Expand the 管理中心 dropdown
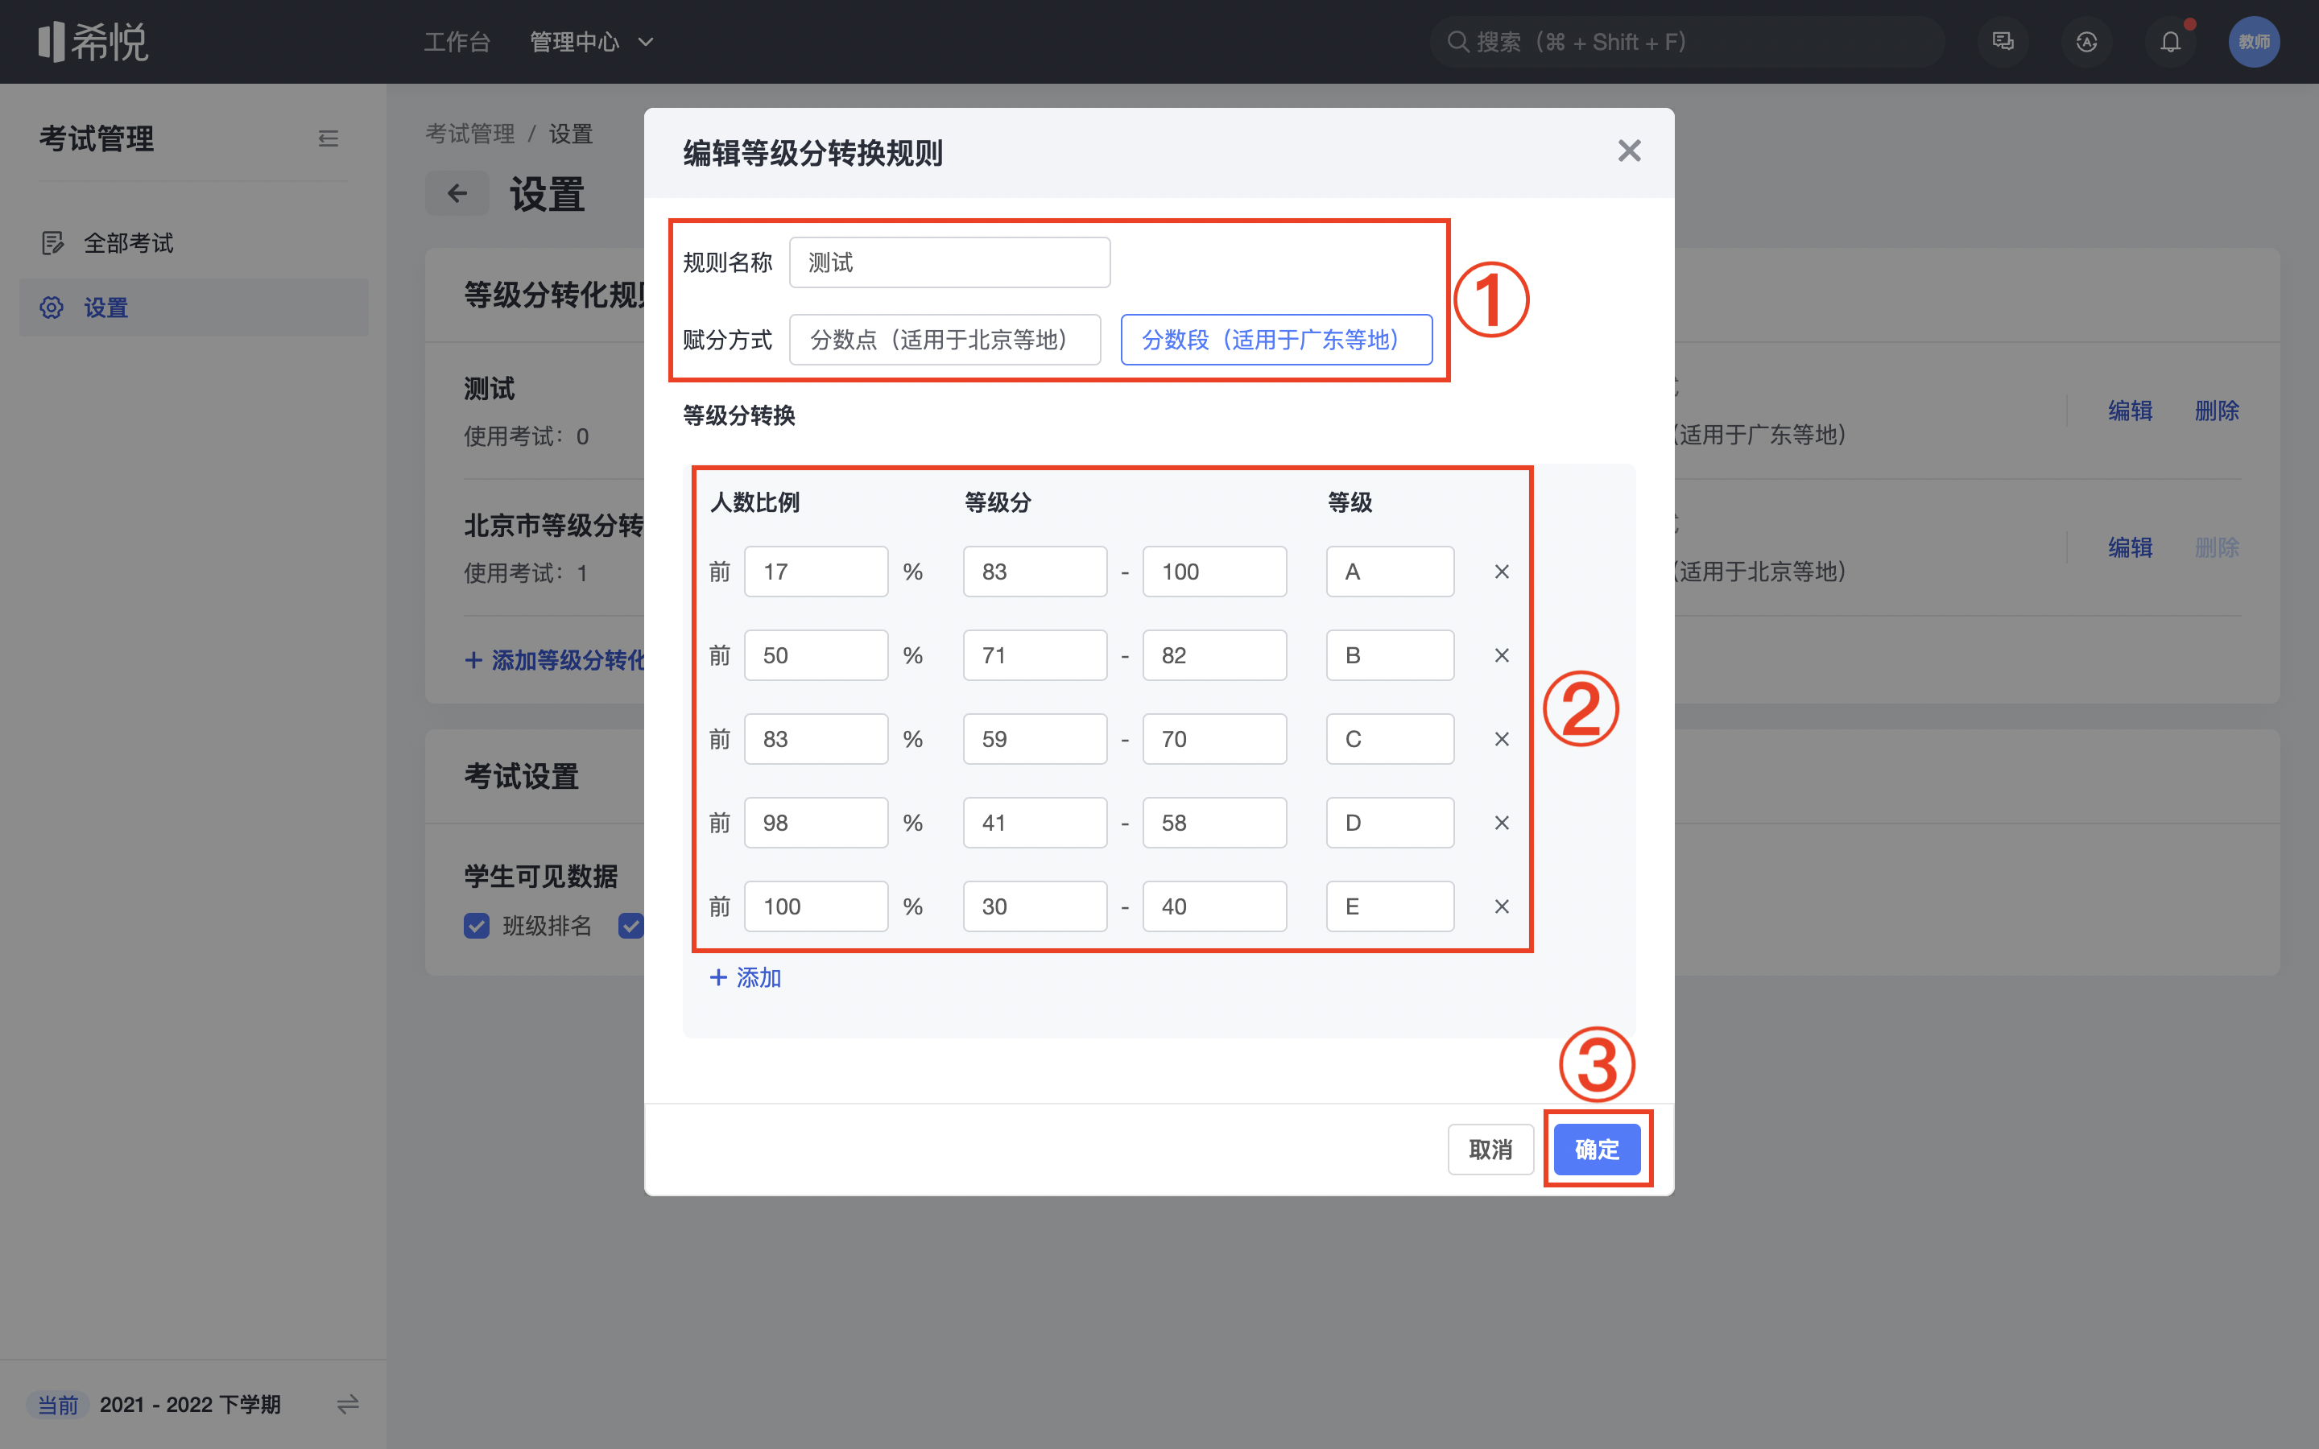The height and width of the screenshot is (1449, 2319). point(591,42)
